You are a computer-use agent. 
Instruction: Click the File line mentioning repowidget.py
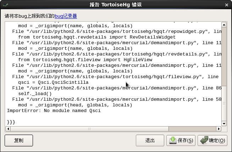point(117,31)
